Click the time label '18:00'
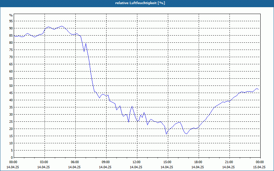274x171 pixels. tap(199, 162)
